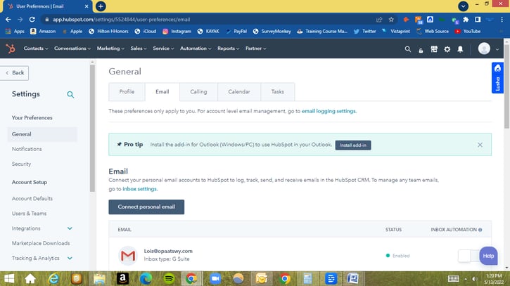
Task: Toggle inbox automation for Lois@opaatswy.com
Action: 466,256
